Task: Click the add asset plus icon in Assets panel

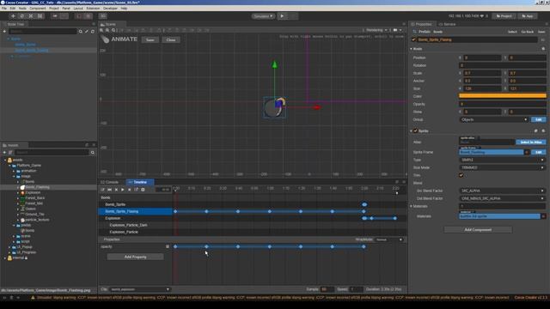Action: 4,153
